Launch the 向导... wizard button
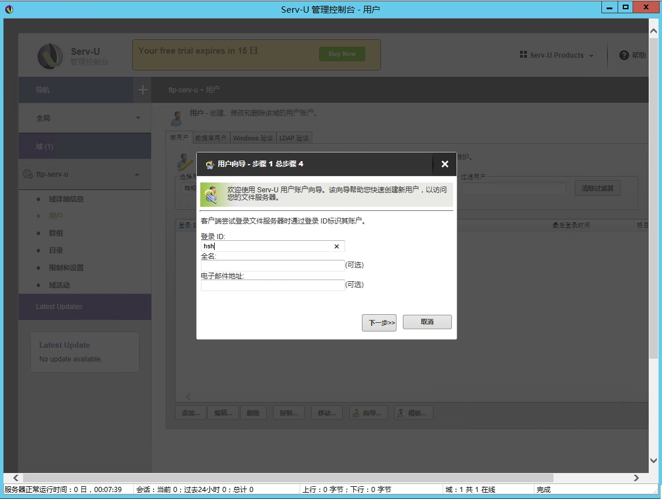The width and height of the screenshot is (662, 499). tap(367, 413)
